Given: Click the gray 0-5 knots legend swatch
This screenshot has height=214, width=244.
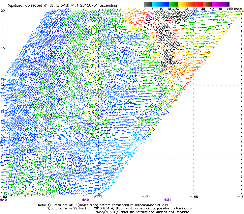Looking at the screenshot, I should [x=148, y=4].
